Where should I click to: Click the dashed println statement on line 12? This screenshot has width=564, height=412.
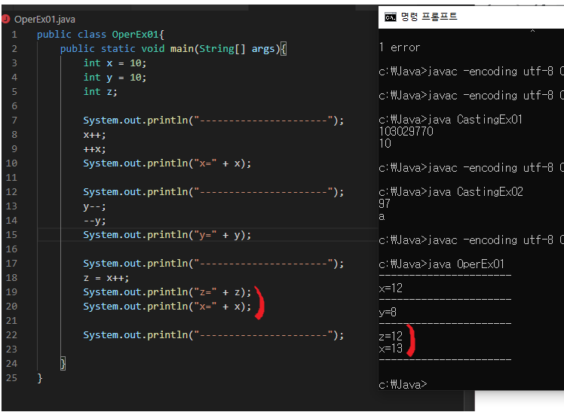coord(213,192)
